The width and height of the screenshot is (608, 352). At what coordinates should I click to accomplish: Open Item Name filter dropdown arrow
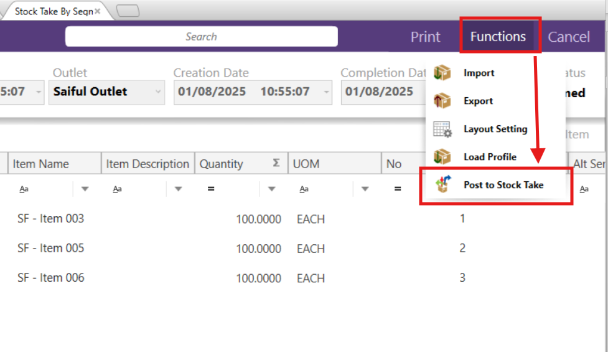click(x=85, y=189)
